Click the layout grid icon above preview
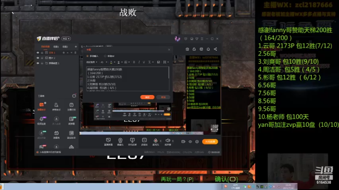 pos(201,49)
